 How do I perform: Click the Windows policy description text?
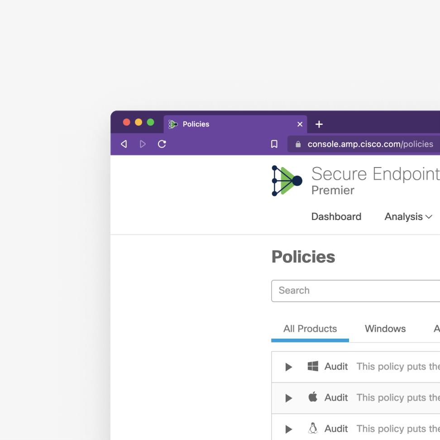coord(398,366)
